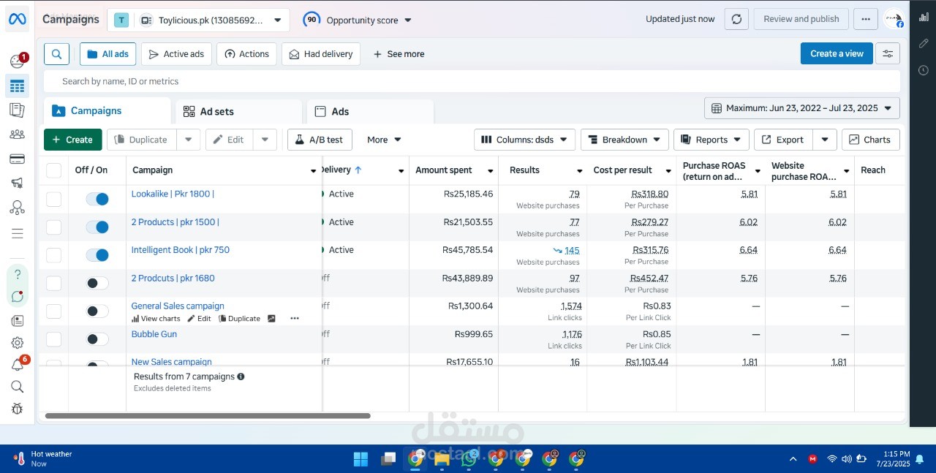Open the date range Maximum dropdown
This screenshot has height=473, width=936.
click(x=802, y=108)
